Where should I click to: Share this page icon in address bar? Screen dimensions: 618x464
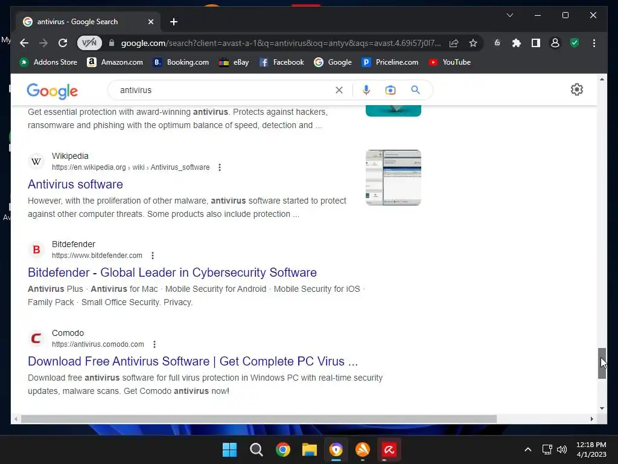[x=454, y=43]
